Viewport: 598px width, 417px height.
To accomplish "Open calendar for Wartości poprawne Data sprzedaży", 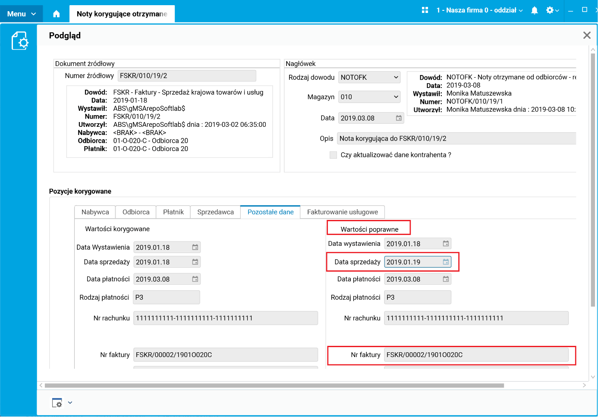I will click(446, 262).
